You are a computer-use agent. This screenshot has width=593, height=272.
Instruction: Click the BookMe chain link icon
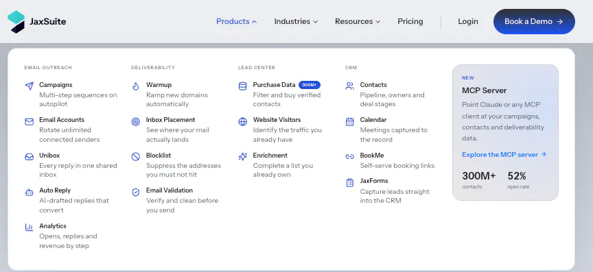click(350, 156)
